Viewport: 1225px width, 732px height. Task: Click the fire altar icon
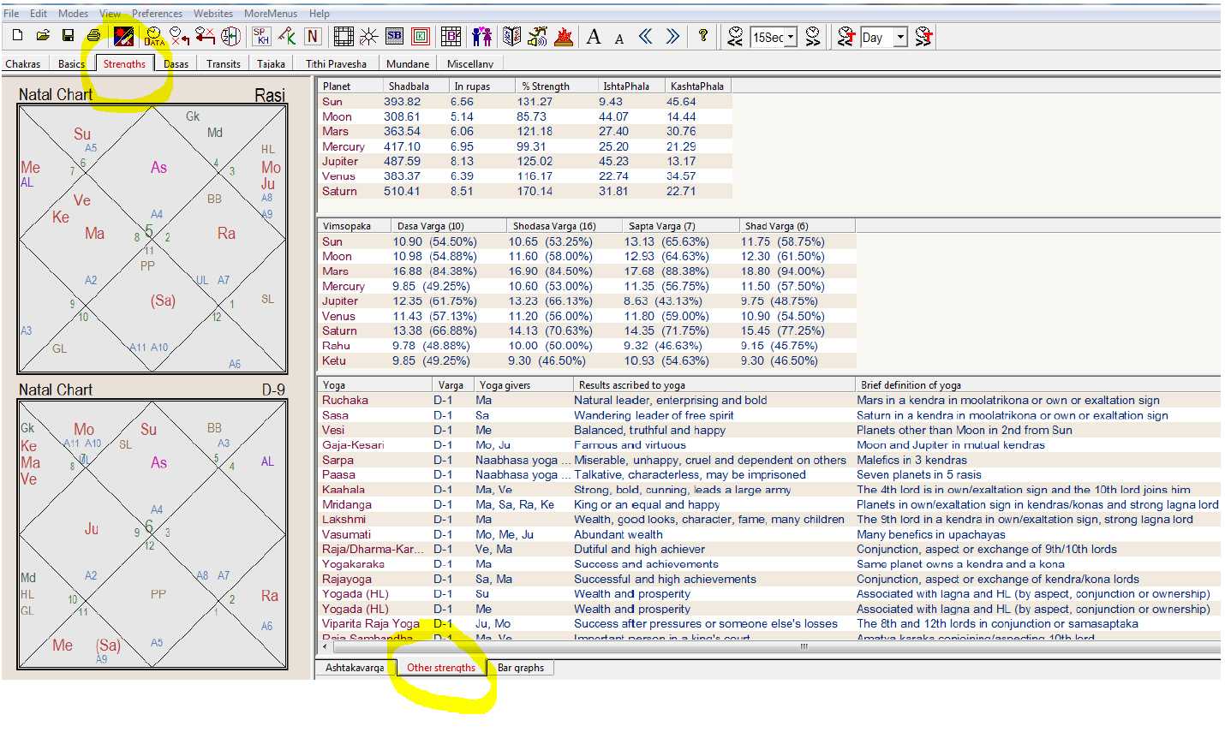click(563, 36)
